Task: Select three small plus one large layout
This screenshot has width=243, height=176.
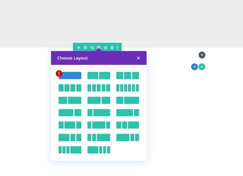Action: coord(70,150)
